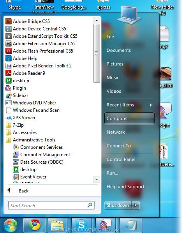Select the ajaxrss desktop folder
The image size is (183, 233).
[104, 4]
